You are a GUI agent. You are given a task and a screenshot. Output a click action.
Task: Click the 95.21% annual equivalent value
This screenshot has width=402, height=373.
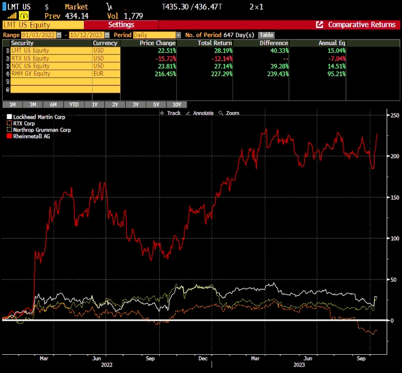point(336,74)
